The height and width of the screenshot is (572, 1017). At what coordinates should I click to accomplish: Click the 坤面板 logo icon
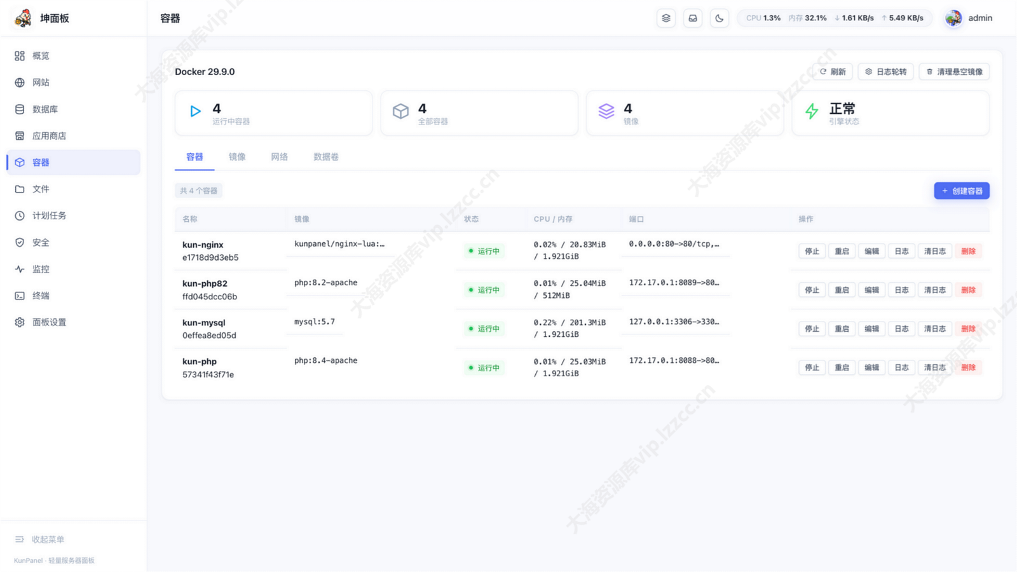pyautogui.click(x=23, y=18)
